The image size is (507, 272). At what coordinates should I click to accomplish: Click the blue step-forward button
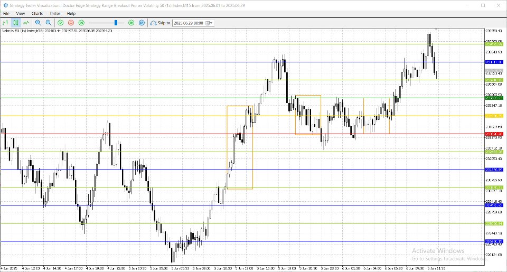coord(142,23)
